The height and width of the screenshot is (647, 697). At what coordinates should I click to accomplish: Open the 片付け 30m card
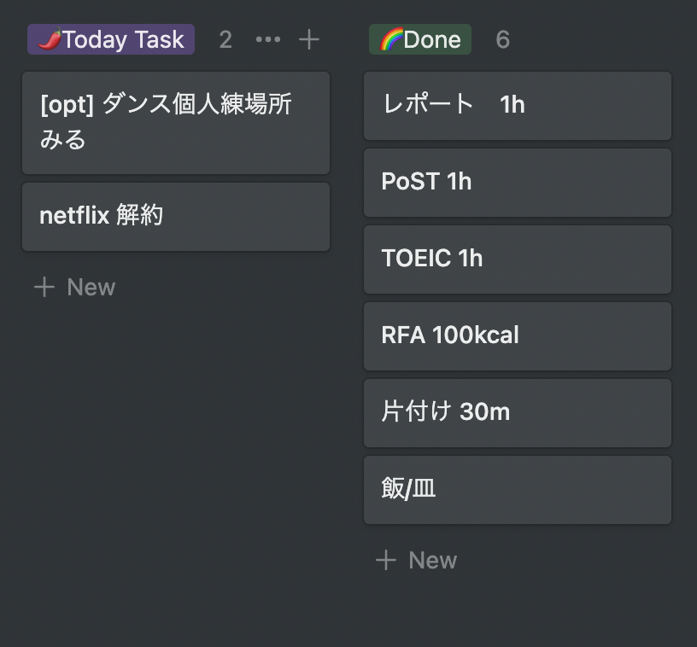click(x=518, y=412)
